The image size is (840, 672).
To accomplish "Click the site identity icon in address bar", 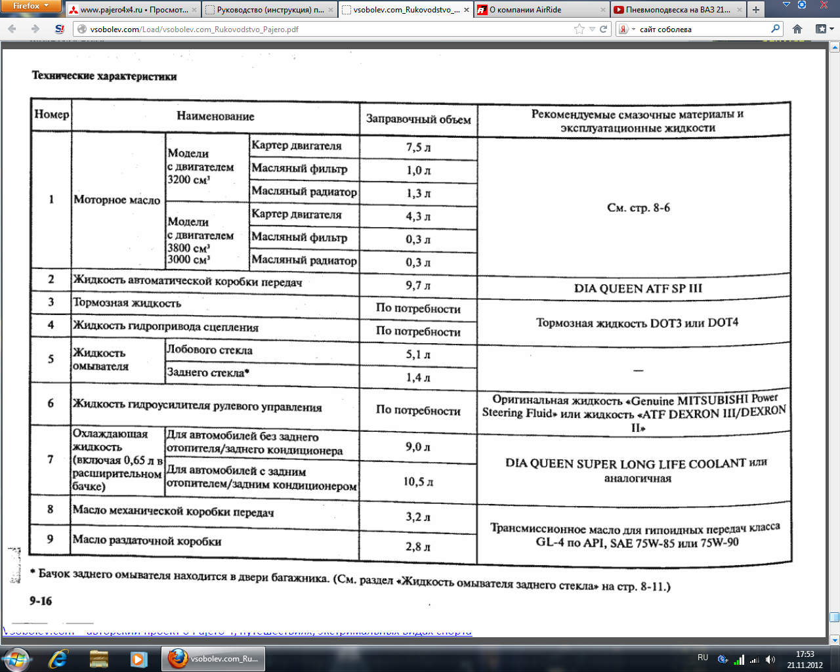I will click(82, 29).
